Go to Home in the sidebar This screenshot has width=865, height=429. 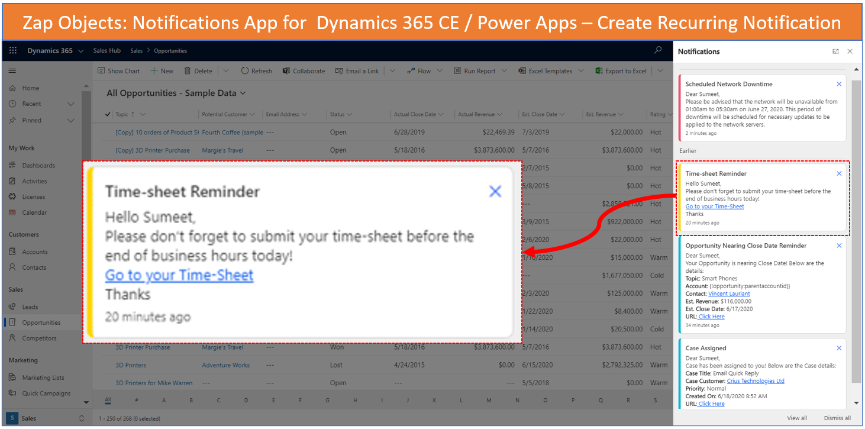(31, 88)
